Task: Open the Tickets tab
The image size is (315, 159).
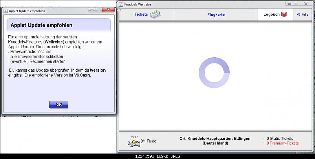Action: pyautogui.click(x=146, y=14)
